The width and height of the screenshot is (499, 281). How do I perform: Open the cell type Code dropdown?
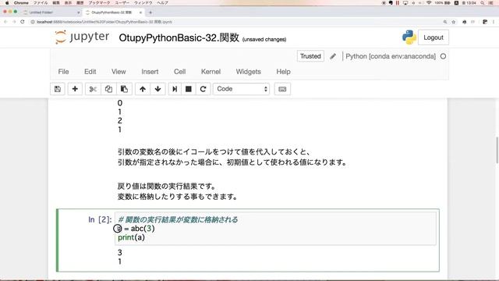[241, 89]
